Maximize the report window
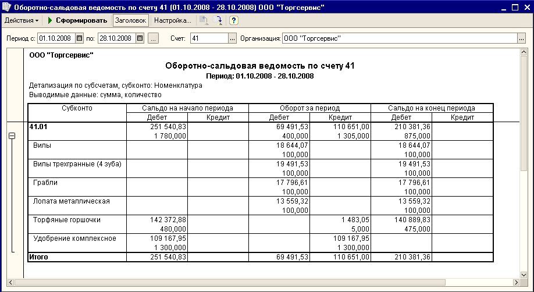Viewport: 534px width, 292px height. pos(515,7)
